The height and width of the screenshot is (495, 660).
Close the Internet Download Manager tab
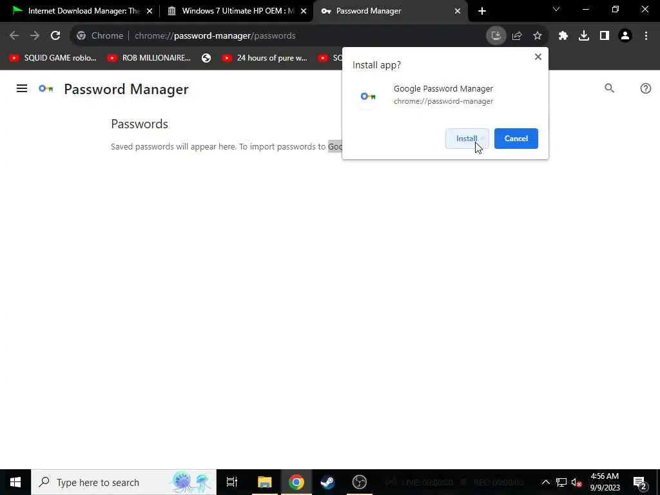tap(150, 11)
